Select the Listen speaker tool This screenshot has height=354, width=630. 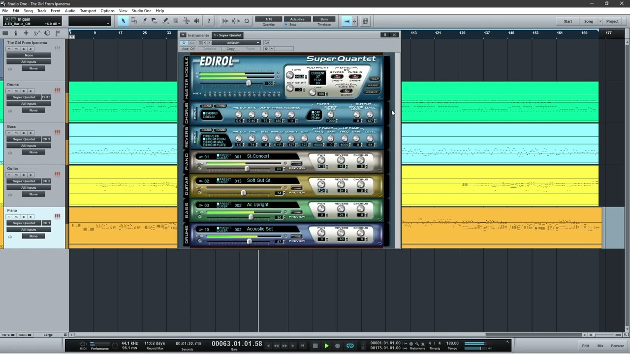pyautogui.click(x=197, y=21)
